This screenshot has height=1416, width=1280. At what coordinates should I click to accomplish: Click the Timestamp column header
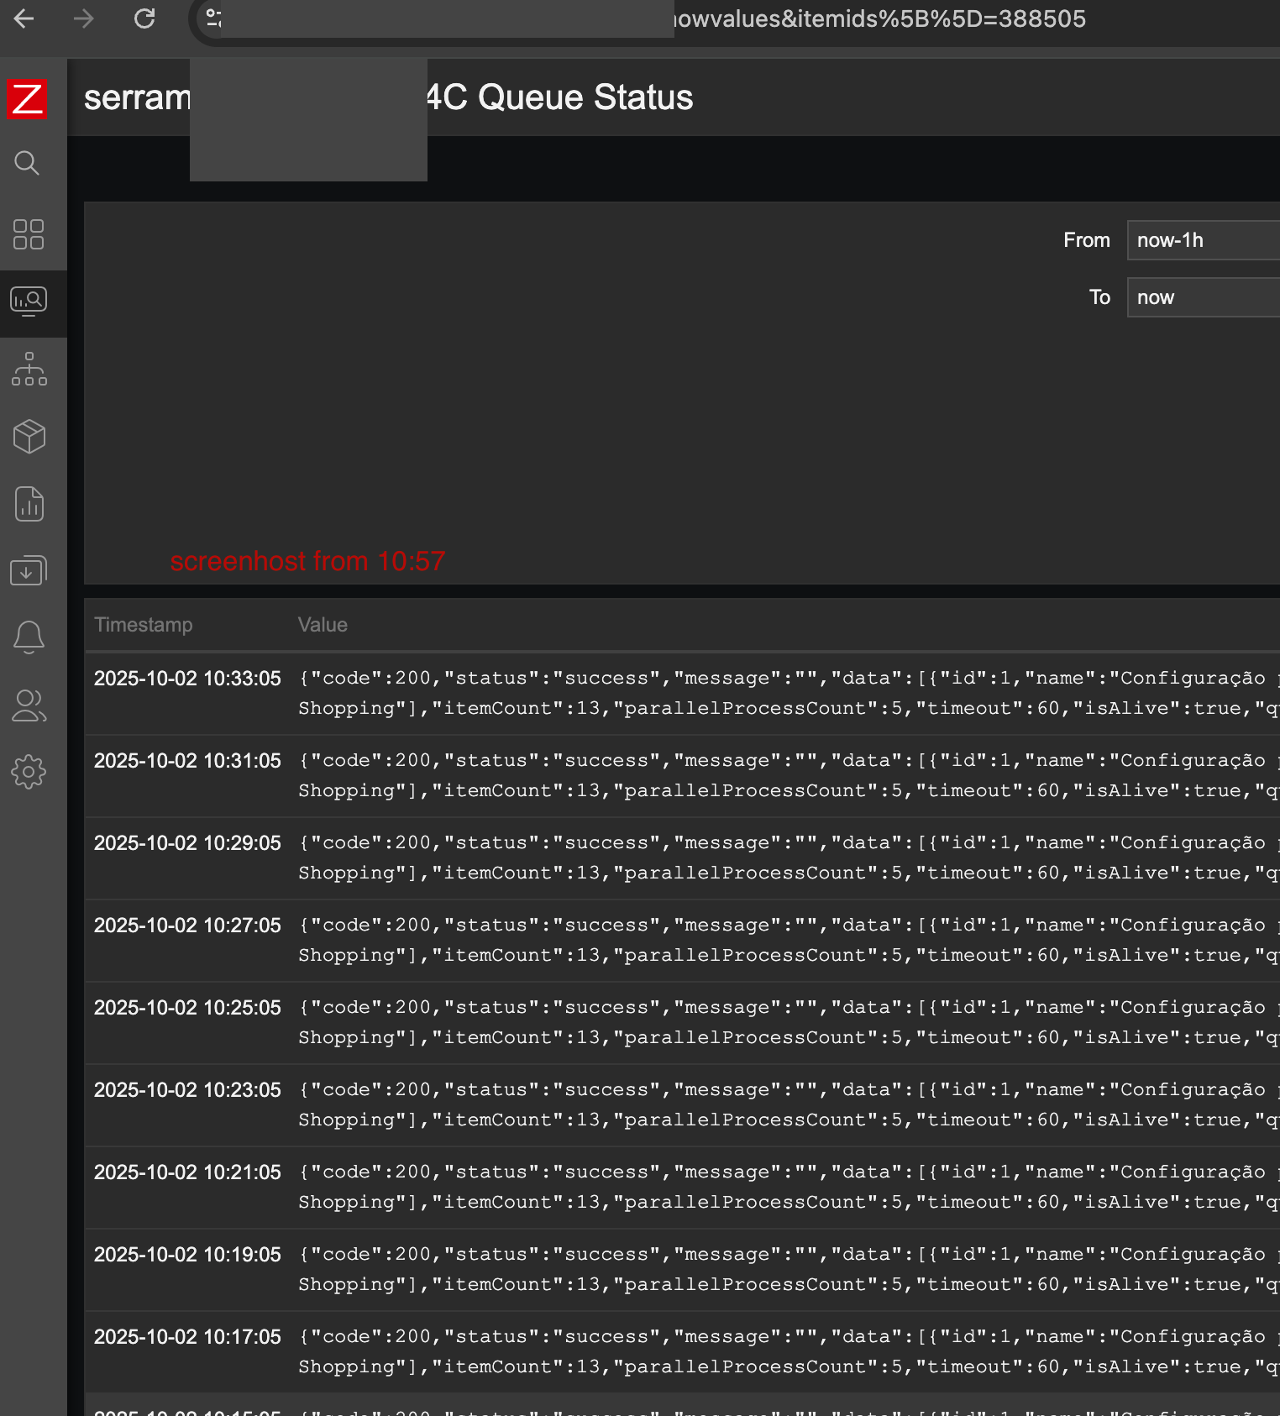144,625
